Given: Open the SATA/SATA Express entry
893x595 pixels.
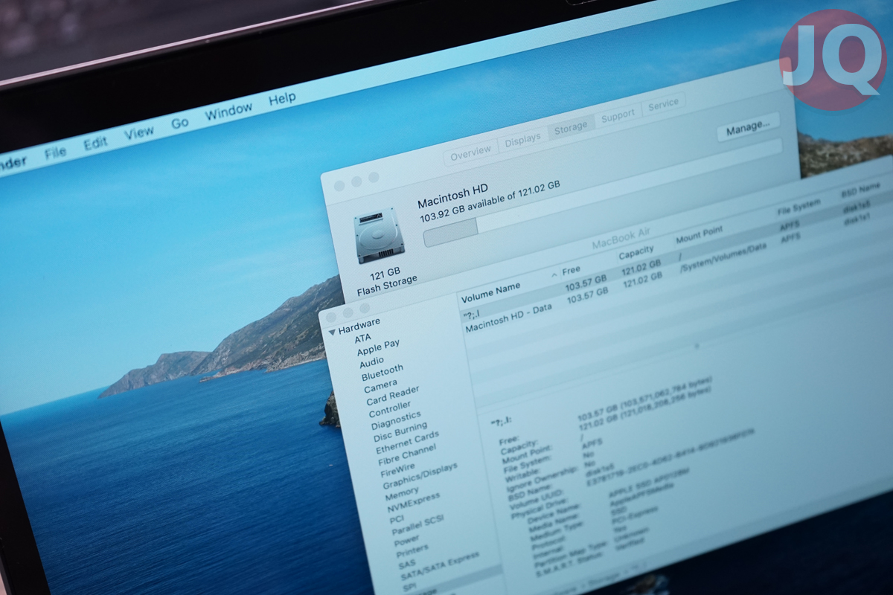Looking at the screenshot, I should click(x=441, y=567).
